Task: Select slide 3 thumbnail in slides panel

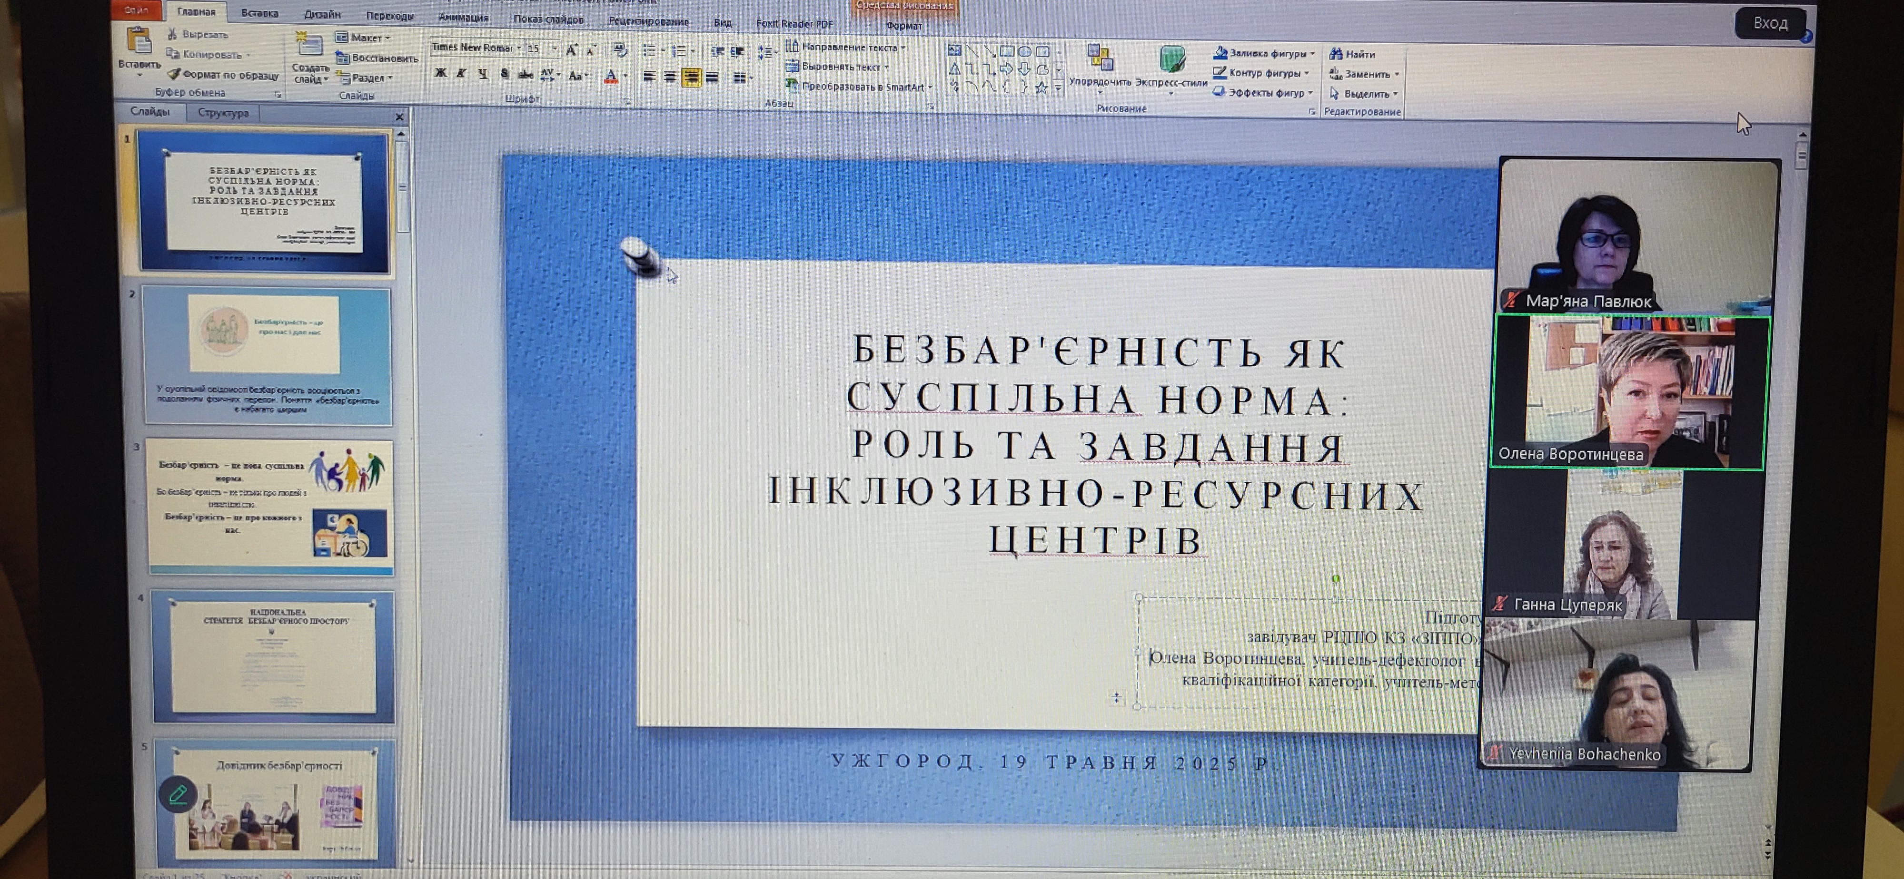Action: (x=270, y=507)
